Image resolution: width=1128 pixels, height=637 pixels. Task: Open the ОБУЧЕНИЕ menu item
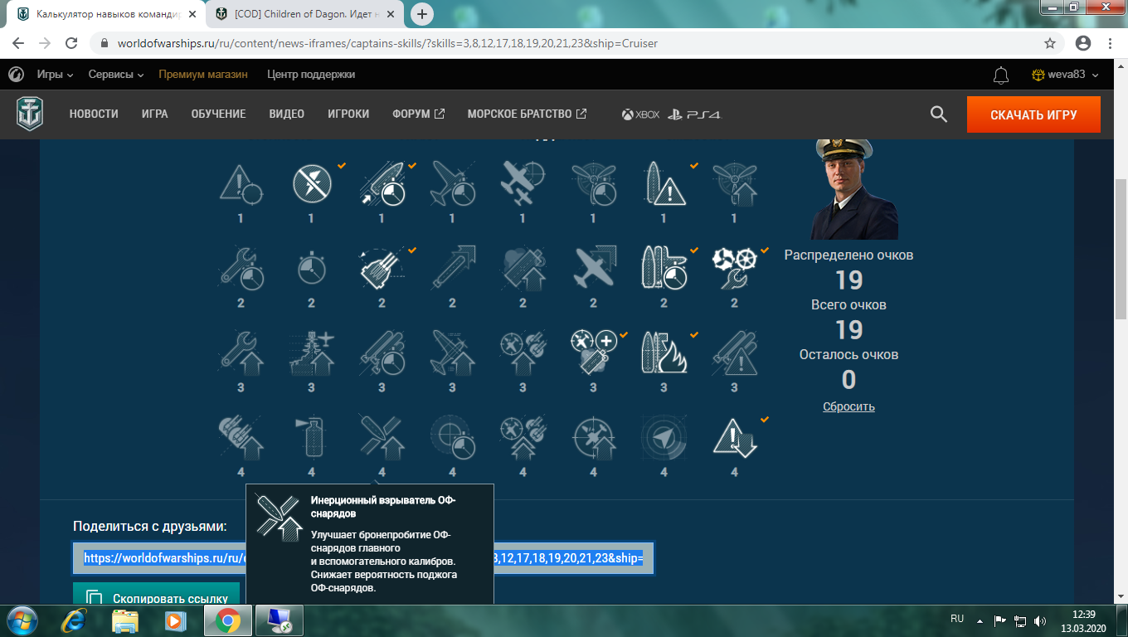pyautogui.click(x=219, y=114)
